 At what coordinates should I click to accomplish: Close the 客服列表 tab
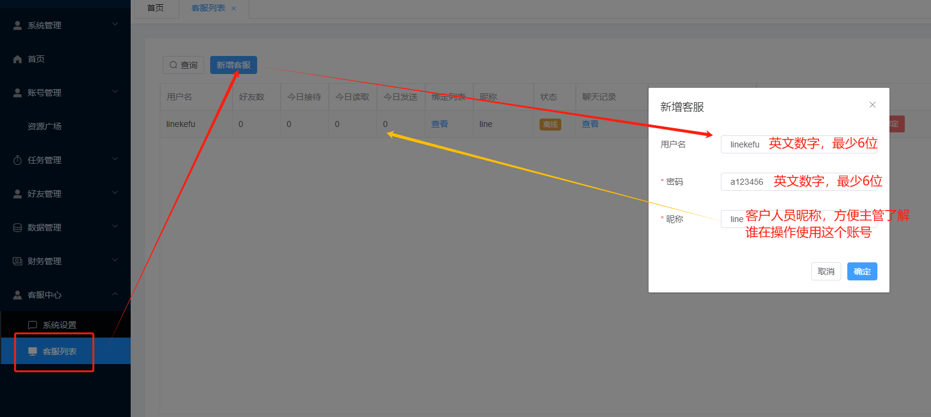234,8
